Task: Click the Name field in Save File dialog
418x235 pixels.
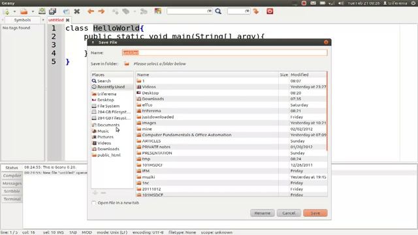Action: [x=225, y=52]
